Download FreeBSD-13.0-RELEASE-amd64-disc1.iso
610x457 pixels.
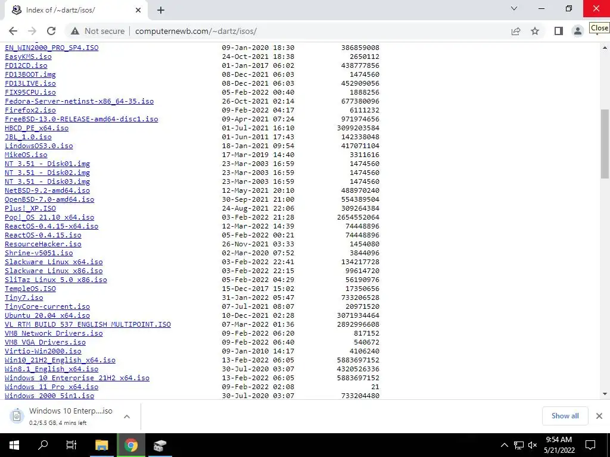click(x=81, y=119)
